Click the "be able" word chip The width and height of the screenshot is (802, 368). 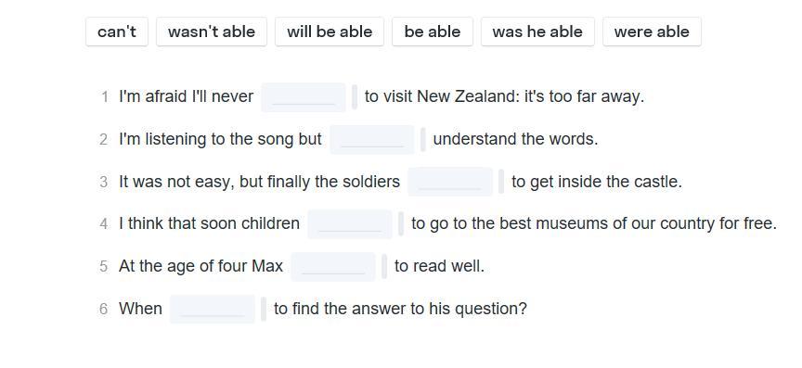433,32
